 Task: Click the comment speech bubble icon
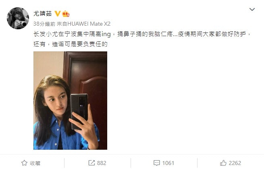[x=156, y=163]
